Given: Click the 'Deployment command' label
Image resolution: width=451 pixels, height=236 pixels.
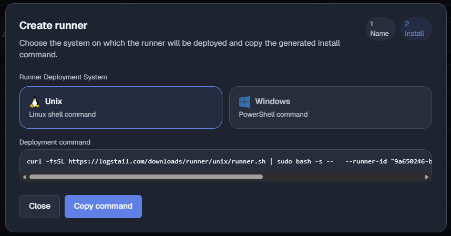Looking at the screenshot, I should pyautogui.click(x=55, y=142).
